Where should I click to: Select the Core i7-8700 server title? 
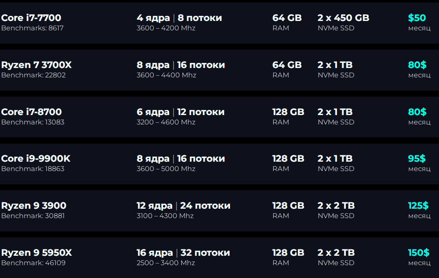coord(31,112)
